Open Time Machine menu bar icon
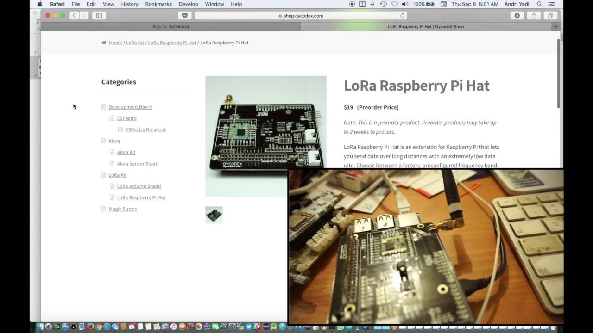The width and height of the screenshot is (593, 333). pos(384,4)
